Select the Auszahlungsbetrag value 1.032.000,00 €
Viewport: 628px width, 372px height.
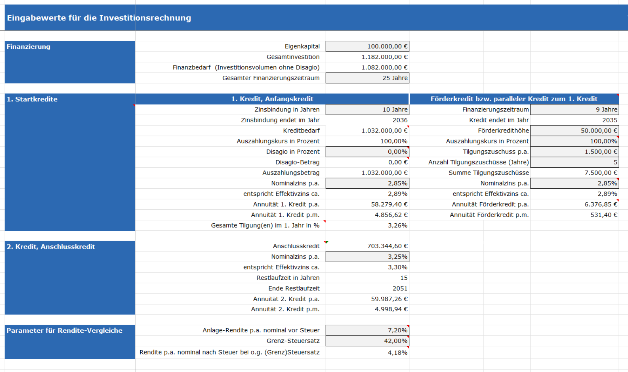(x=385, y=173)
